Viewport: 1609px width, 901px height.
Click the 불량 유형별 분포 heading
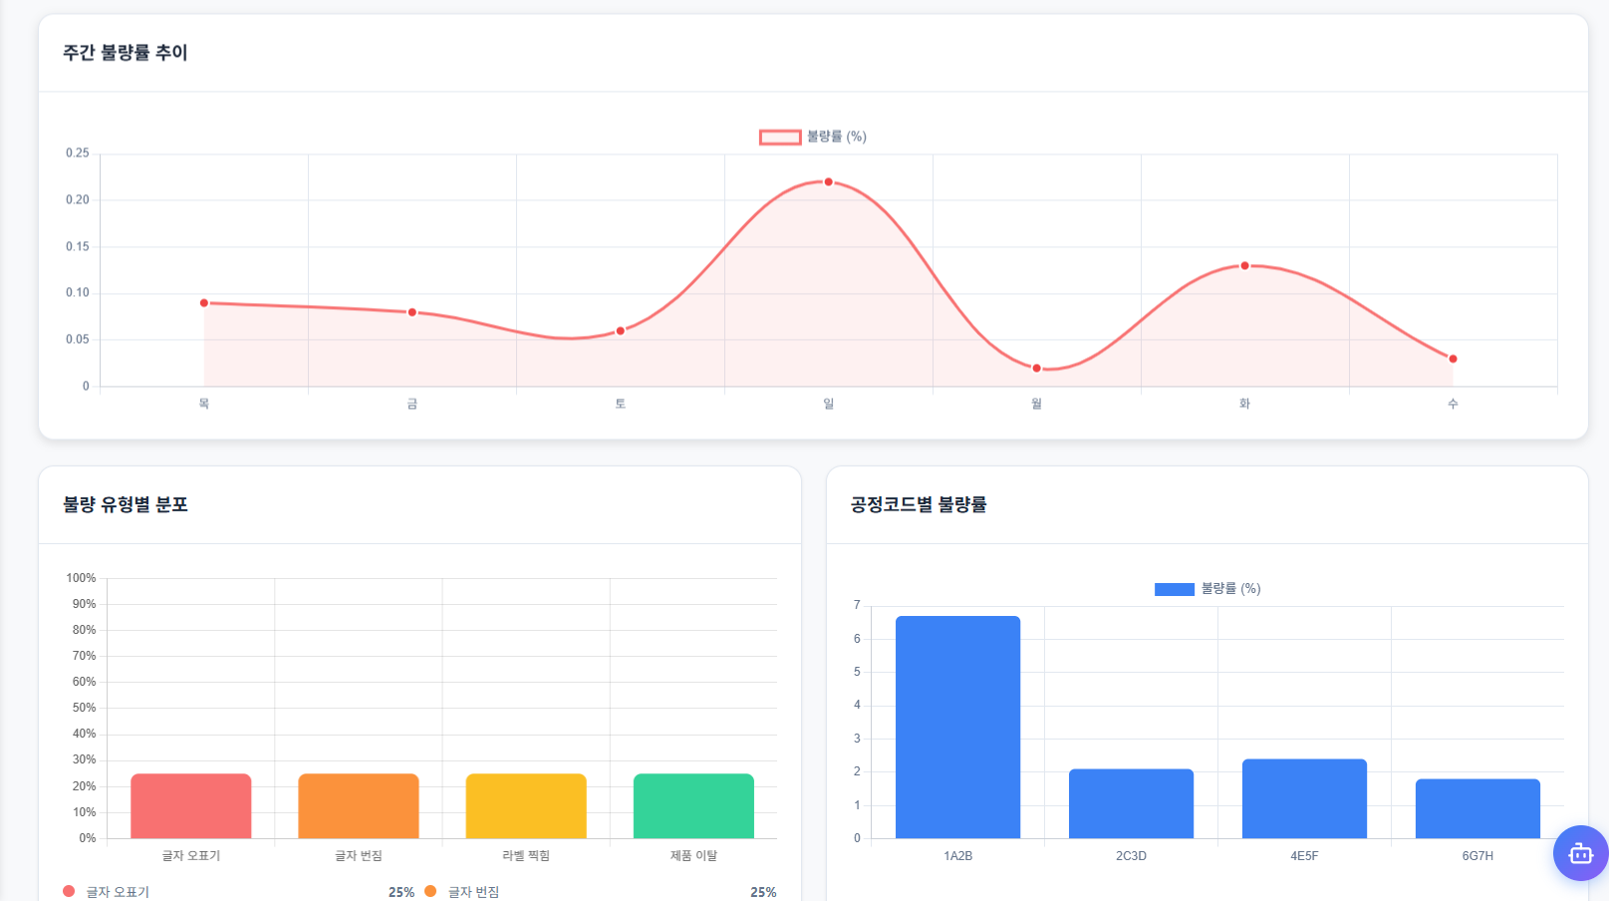(x=126, y=505)
